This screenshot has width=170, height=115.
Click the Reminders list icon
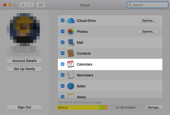click(71, 75)
